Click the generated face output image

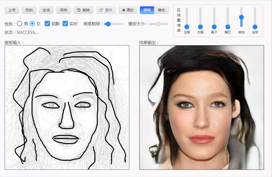(201, 107)
